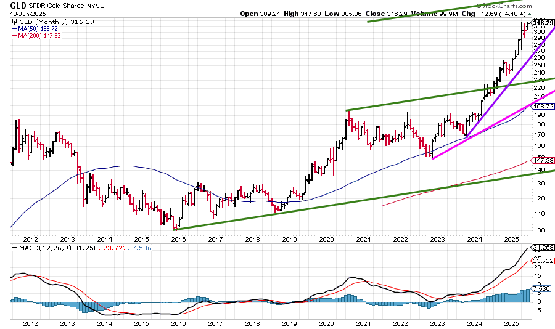Click the 'GLD (Monthly) 316.29' legend text
The height and width of the screenshot is (329, 555).
57,22
